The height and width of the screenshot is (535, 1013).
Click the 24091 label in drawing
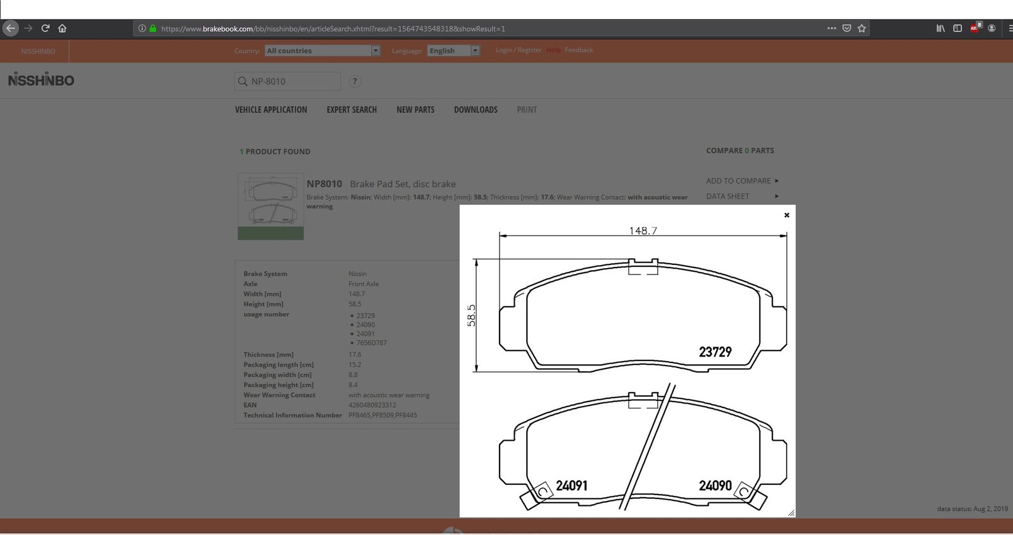pyautogui.click(x=572, y=486)
